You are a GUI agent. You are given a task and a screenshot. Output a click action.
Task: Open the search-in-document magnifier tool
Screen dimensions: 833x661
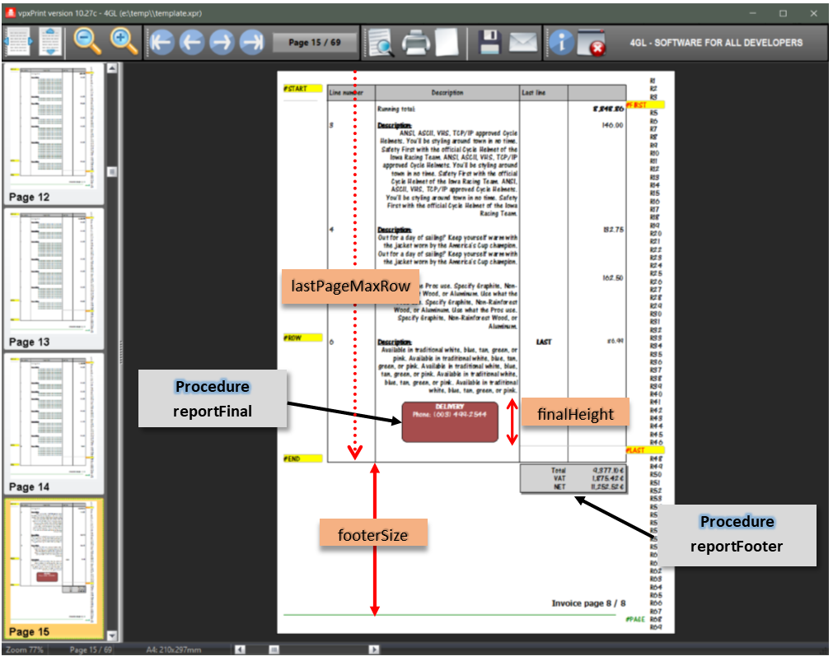click(381, 43)
